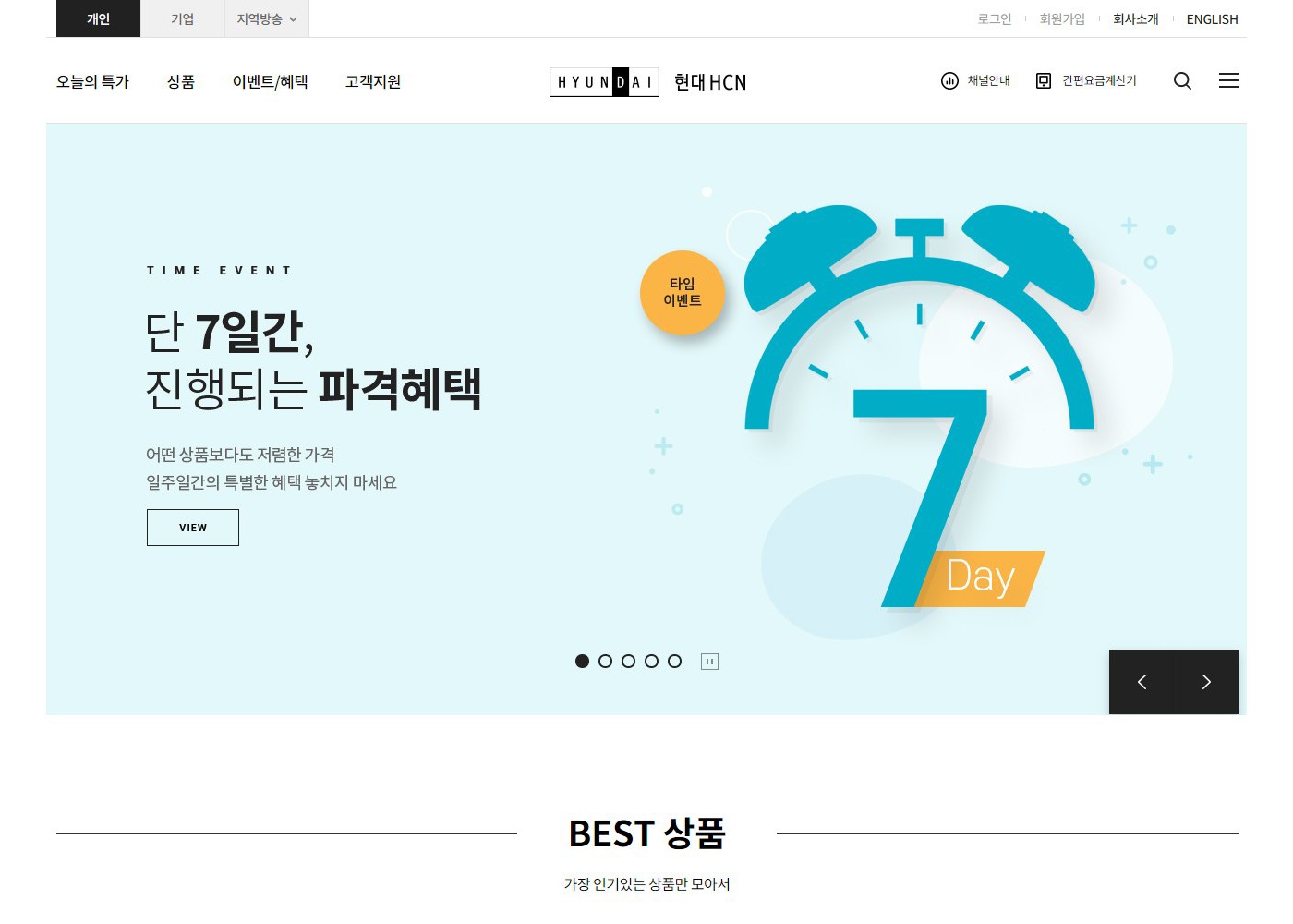This screenshot has width=1293, height=924.
Task: Select the second slide indicator dot
Action: tap(606, 662)
